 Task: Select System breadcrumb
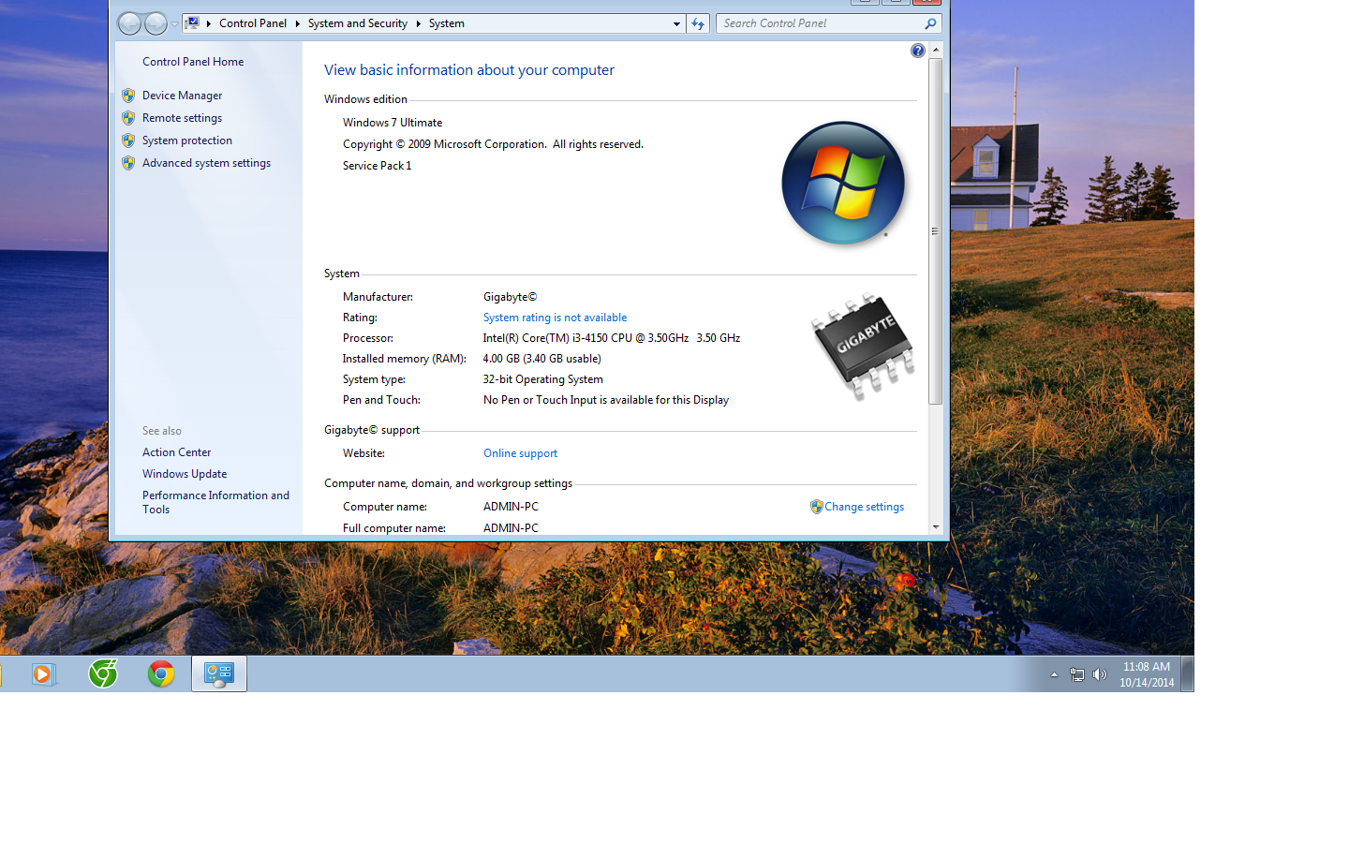click(447, 23)
